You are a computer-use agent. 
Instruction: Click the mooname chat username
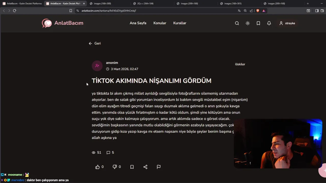(x=15, y=175)
